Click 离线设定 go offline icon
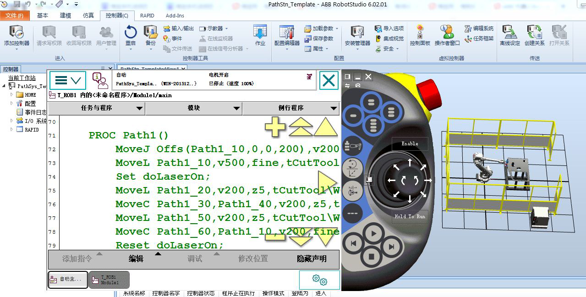Viewport: 586px width, 297px height. [x=509, y=33]
